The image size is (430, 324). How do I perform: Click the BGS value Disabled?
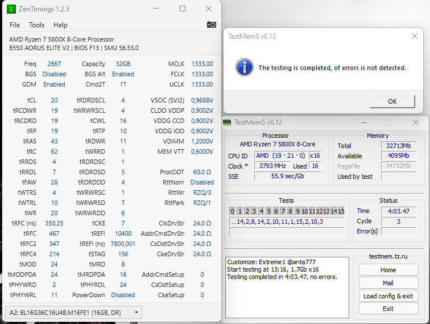(x=54, y=74)
